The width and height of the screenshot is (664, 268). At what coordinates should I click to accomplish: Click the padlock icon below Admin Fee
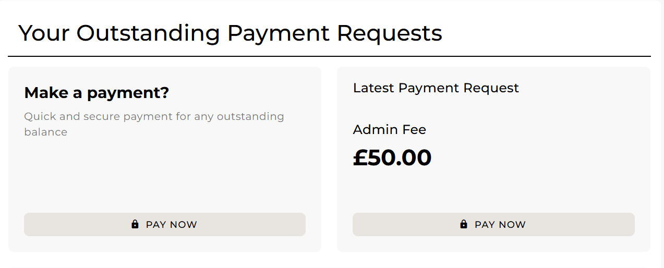(x=464, y=224)
